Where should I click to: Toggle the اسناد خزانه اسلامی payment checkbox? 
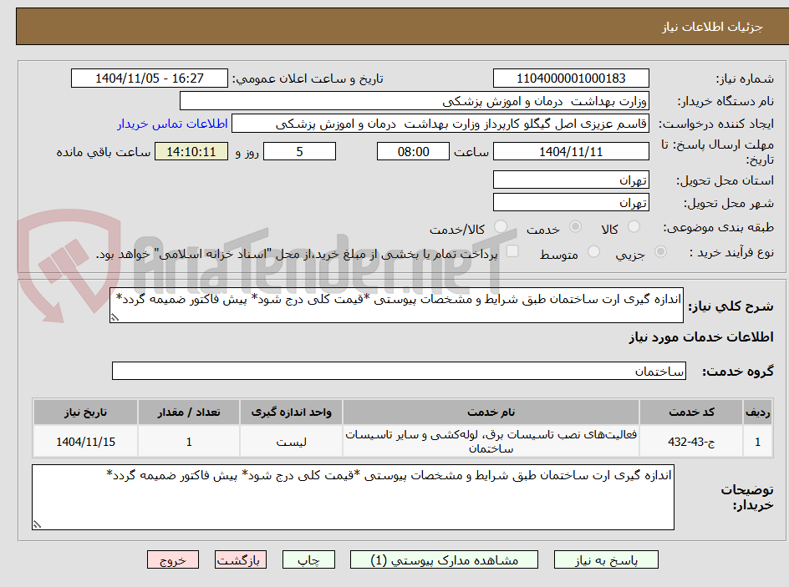pos(512,251)
